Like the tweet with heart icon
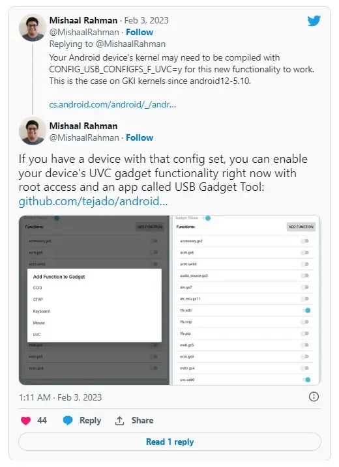Screen dimensions: 339x467 [x=25, y=420]
